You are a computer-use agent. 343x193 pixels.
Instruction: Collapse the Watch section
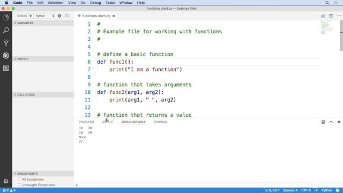coord(43,59)
